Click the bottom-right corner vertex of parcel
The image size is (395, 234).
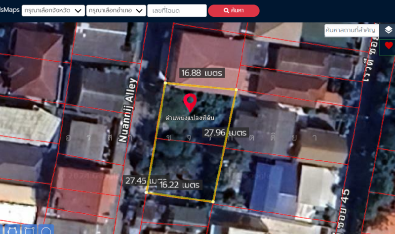[x=213, y=202]
